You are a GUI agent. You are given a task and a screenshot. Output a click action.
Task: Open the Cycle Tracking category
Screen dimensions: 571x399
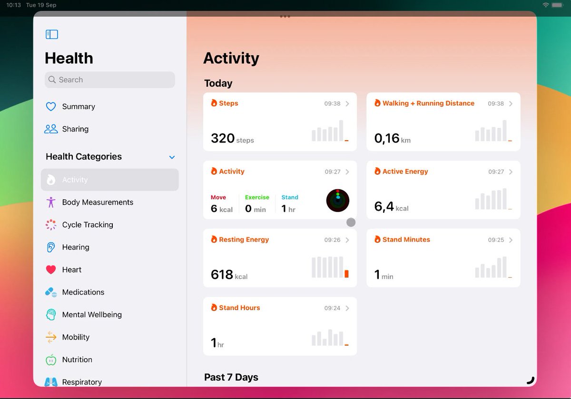click(x=110, y=225)
